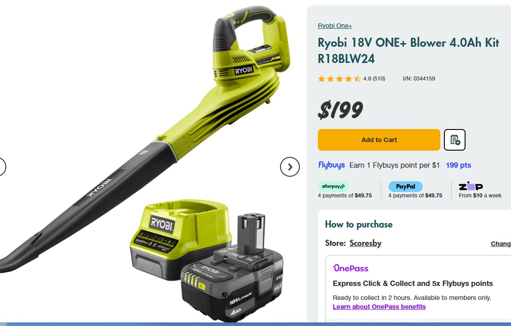Click the $199 price
The image size is (511, 326).
point(340,110)
